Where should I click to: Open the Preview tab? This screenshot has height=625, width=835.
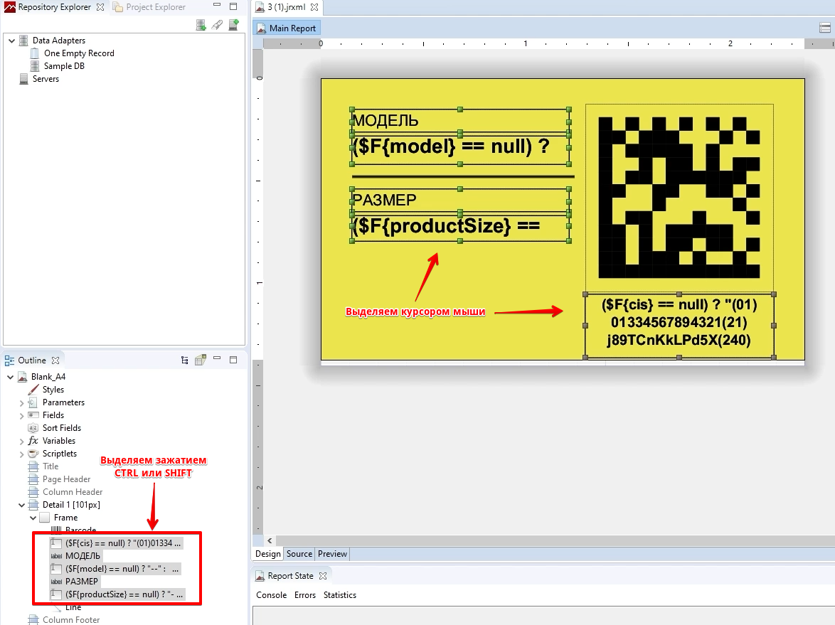(x=332, y=554)
